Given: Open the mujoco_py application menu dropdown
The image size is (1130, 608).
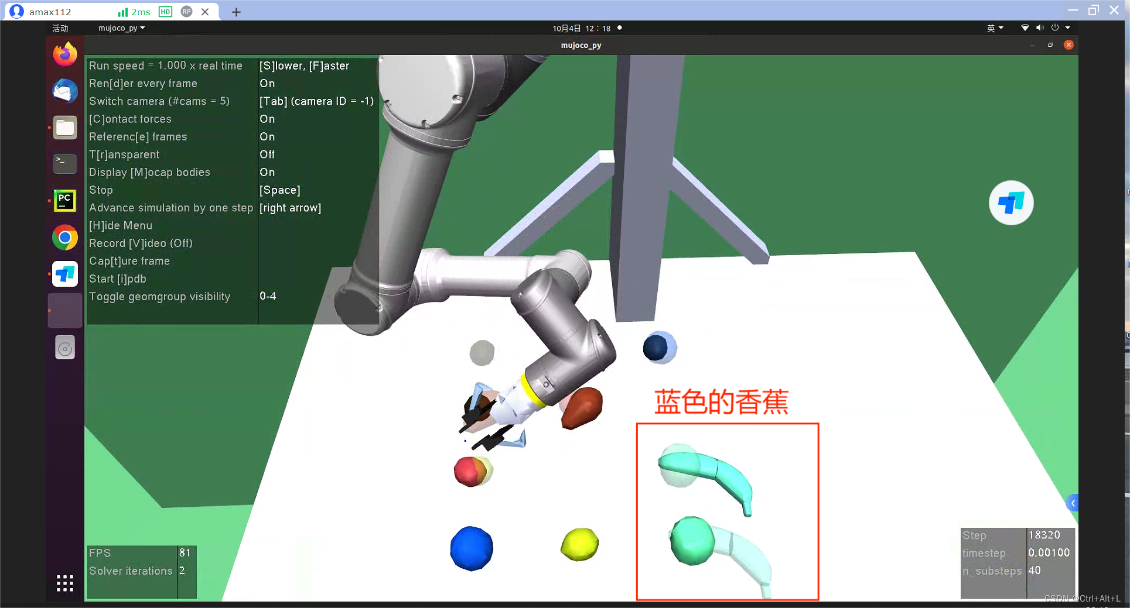Looking at the screenshot, I should click(x=122, y=28).
